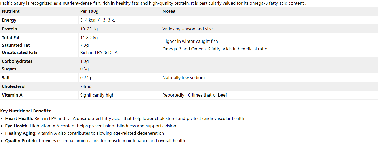Click the Reportedly 16 times that of beef note
378x149 pixels.
pos(195,95)
